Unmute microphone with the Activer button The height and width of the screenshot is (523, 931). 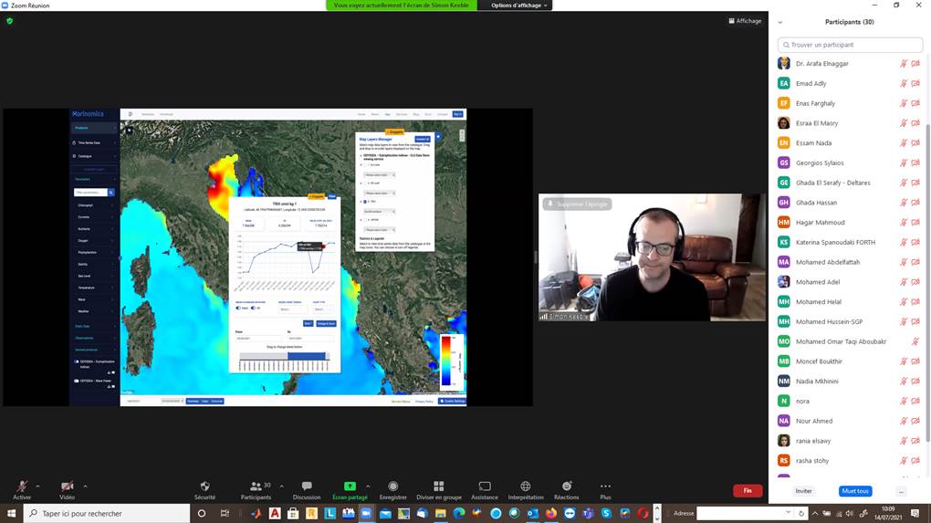(22, 490)
